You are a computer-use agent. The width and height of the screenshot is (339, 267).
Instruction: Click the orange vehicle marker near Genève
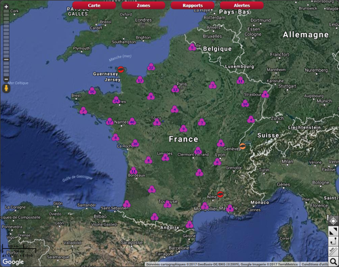pyautogui.click(x=243, y=146)
